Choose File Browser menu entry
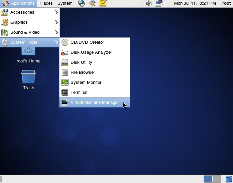 (x=95, y=72)
